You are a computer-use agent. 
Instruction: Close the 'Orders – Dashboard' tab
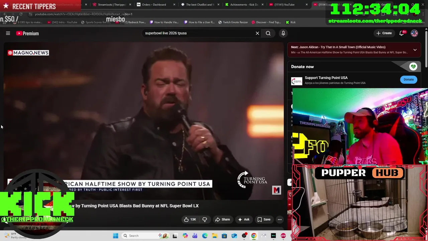tap(174, 5)
